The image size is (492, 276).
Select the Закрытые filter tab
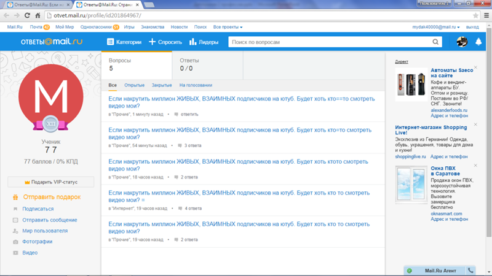point(162,85)
